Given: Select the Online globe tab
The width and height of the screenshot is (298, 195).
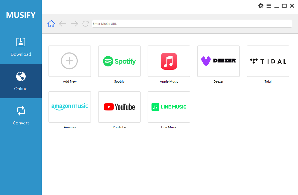Looking at the screenshot, I should (21, 81).
